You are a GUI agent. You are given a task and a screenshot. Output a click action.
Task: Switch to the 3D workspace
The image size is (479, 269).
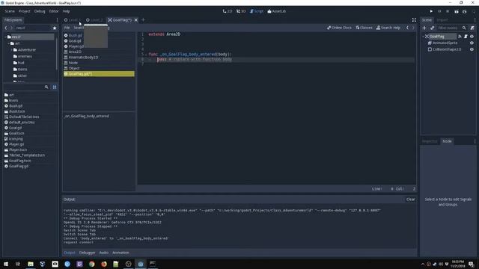click(x=241, y=11)
